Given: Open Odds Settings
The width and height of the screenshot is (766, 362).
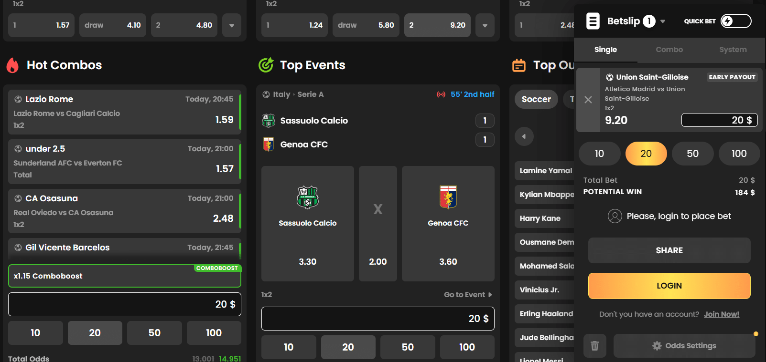Looking at the screenshot, I should click(x=684, y=346).
